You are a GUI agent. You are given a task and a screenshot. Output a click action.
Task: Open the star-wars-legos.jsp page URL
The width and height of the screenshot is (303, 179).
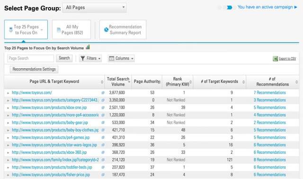coord(54,145)
